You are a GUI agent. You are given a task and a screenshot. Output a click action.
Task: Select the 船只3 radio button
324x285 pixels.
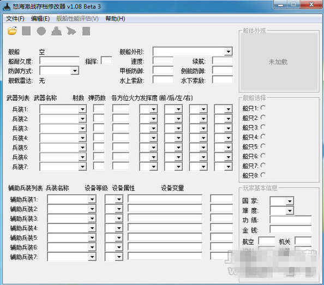[x=263, y=127]
